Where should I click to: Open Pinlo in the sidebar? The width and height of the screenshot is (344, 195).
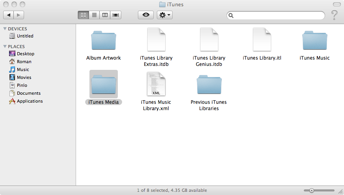click(18, 85)
